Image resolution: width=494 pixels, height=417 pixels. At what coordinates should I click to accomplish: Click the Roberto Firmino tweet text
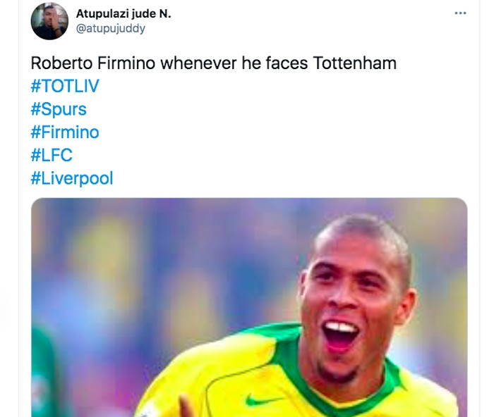[x=213, y=63]
